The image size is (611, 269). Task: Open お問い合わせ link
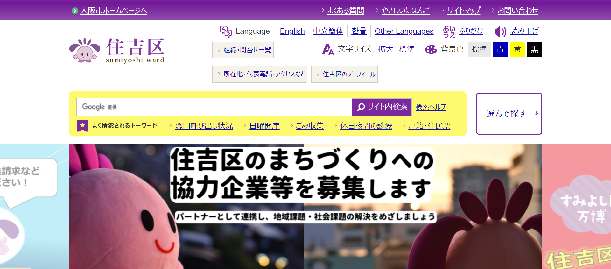pos(518,11)
